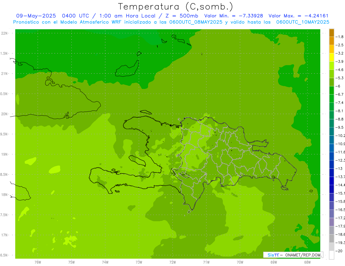Viewport: 345px width, 266px height.
Task: Click the "68W" longitude axis label
Action: click(x=307, y=262)
